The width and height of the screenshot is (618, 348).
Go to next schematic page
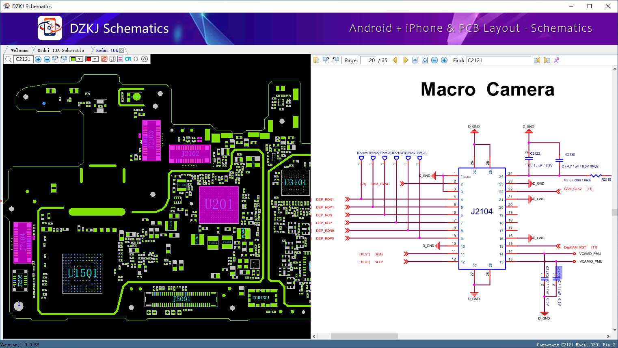click(x=405, y=60)
